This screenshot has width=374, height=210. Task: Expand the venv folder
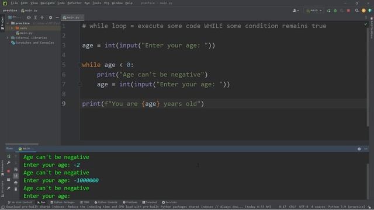(12, 28)
